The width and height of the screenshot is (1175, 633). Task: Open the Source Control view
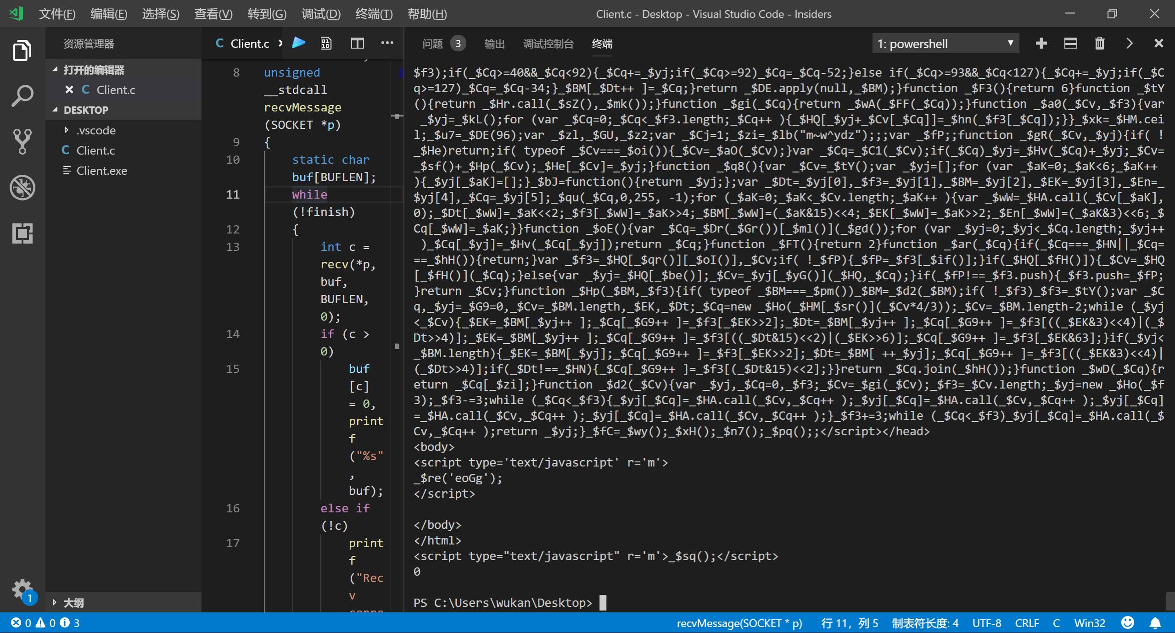point(22,141)
